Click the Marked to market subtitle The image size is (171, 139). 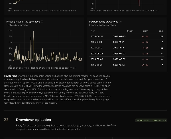click(103, 25)
